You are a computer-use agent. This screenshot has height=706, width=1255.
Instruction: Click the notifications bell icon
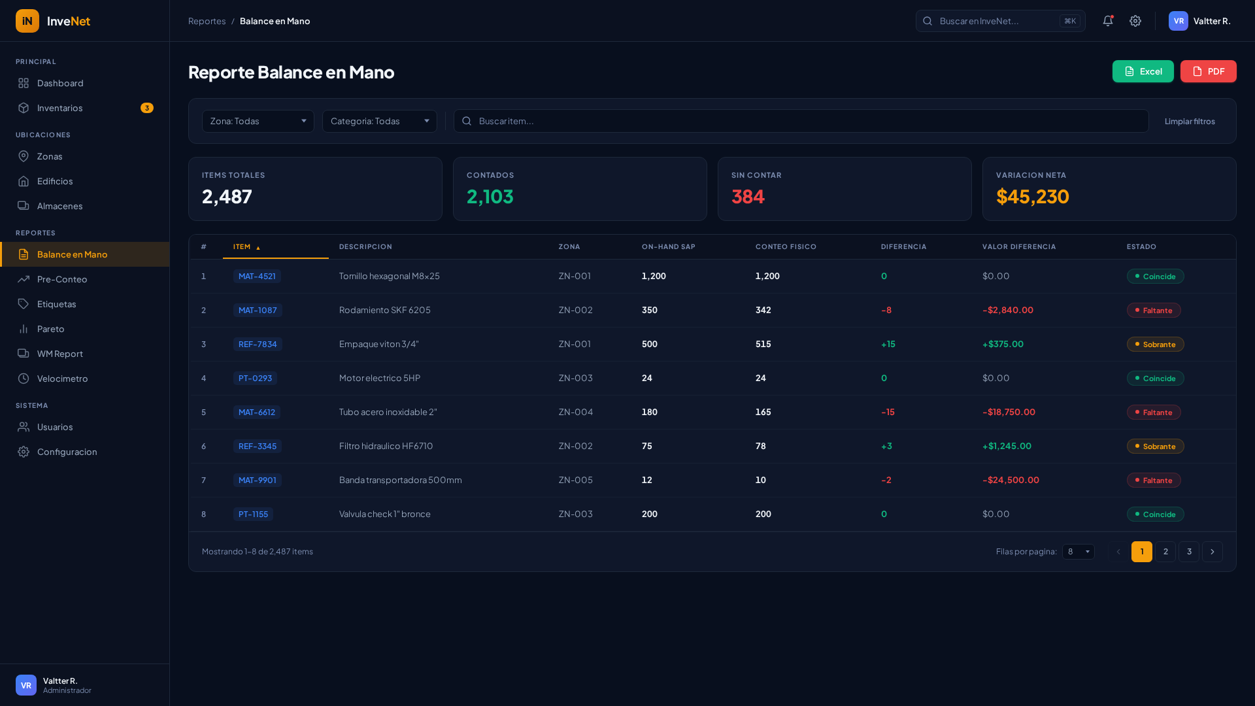point(1107,21)
